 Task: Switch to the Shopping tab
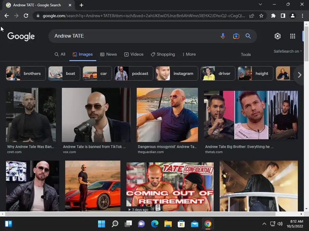(163, 54)
